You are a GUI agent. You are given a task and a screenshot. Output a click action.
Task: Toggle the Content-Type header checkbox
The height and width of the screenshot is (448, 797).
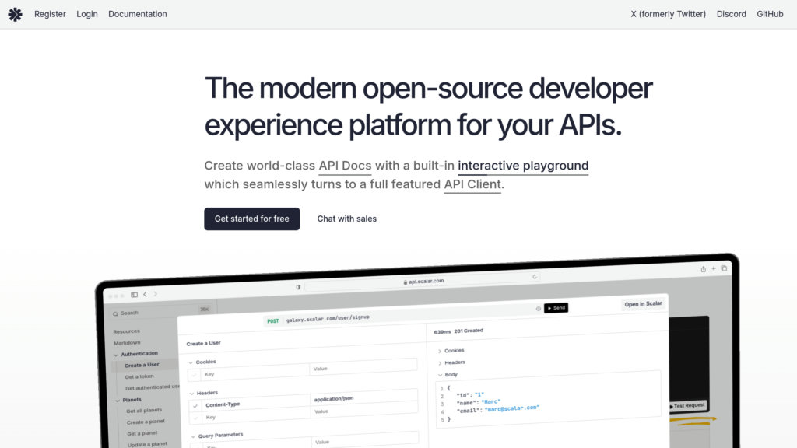coord(195,404)
